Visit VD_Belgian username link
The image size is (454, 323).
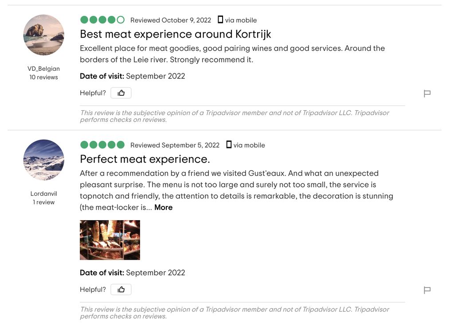(x=44, y=69)
